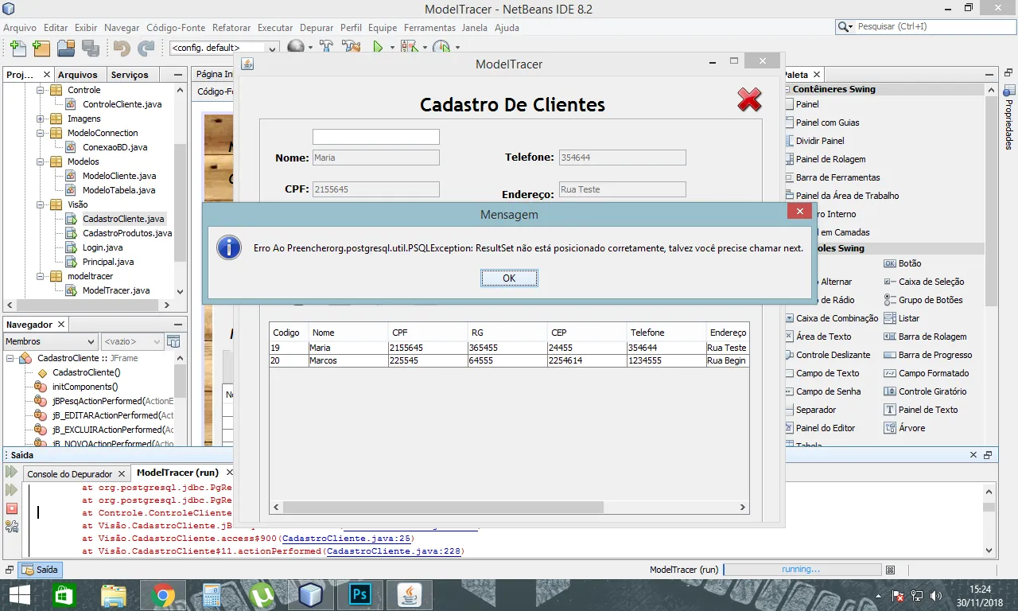The image size is (1018, 611).
Task: Switch to the Serviços tab
Action: (130, 75)
